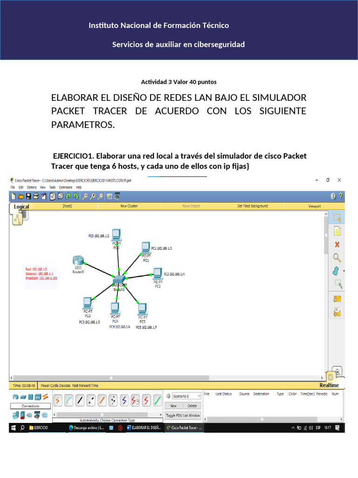Viewport: 358px width, 478px height.
Task: Open the Activity Wizard icon
Action: (44, 197)
